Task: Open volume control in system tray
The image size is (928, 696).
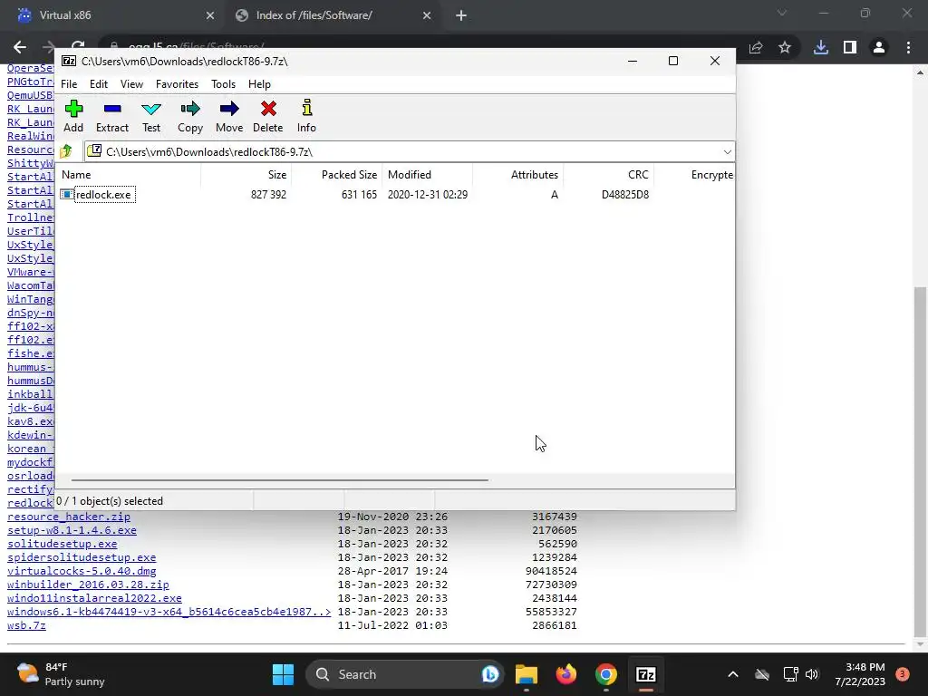Action: click(812, 674)
